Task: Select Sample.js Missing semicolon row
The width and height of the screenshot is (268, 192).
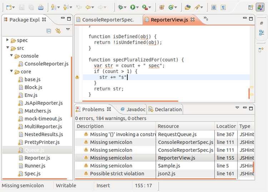Action: [165, 166]
